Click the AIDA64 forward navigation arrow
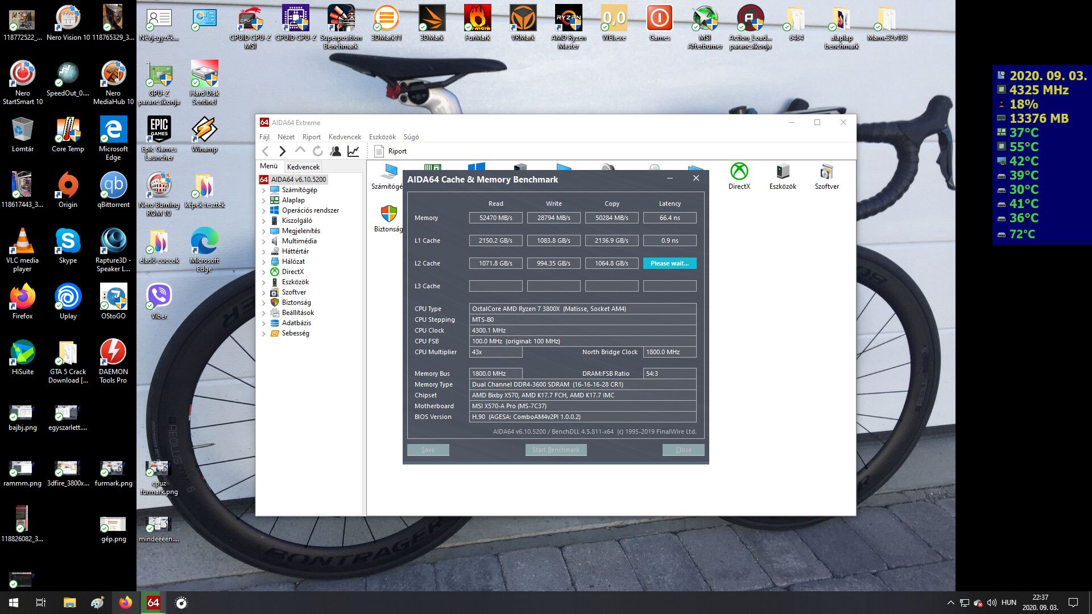Image resolution: width=1092 pixels, height=614 pixels. pos(282,151)
